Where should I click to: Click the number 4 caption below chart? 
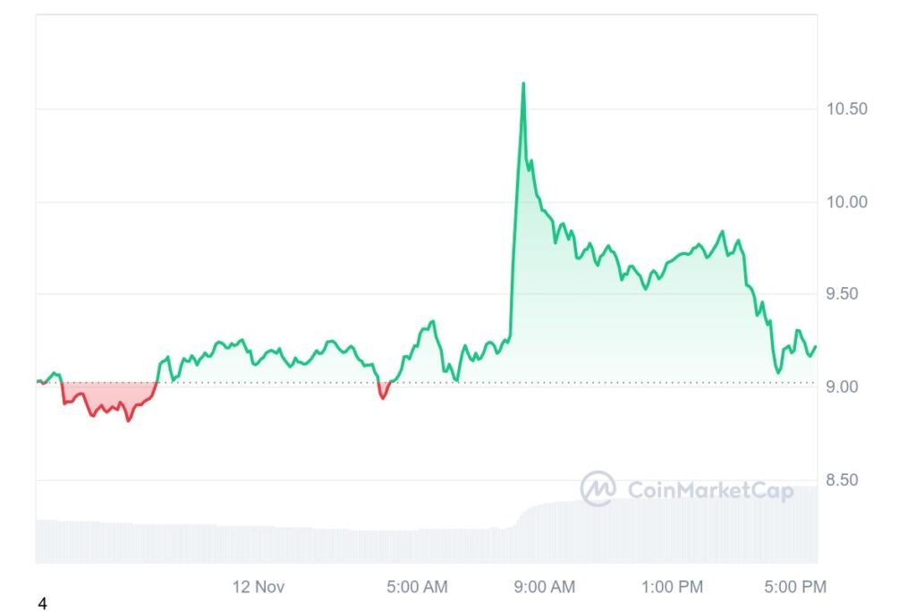pos(42,603)
